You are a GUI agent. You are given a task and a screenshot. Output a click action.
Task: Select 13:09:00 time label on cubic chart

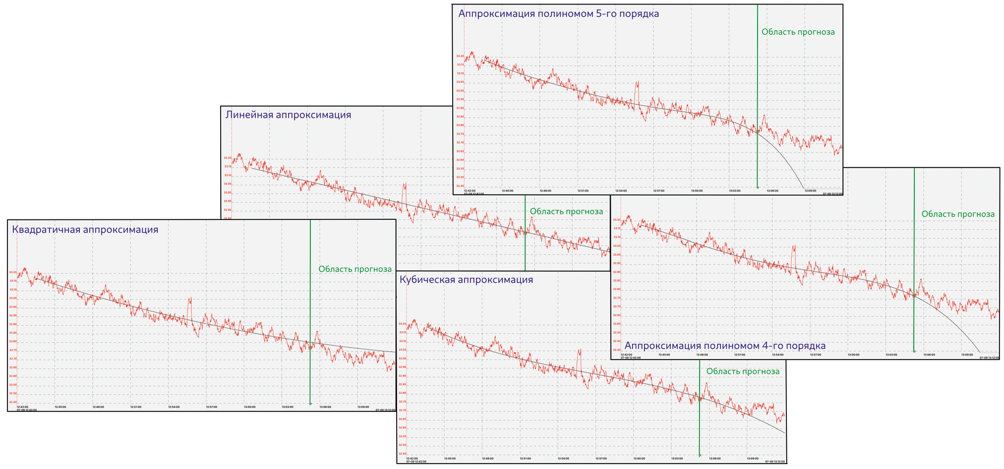coord(752,459)
